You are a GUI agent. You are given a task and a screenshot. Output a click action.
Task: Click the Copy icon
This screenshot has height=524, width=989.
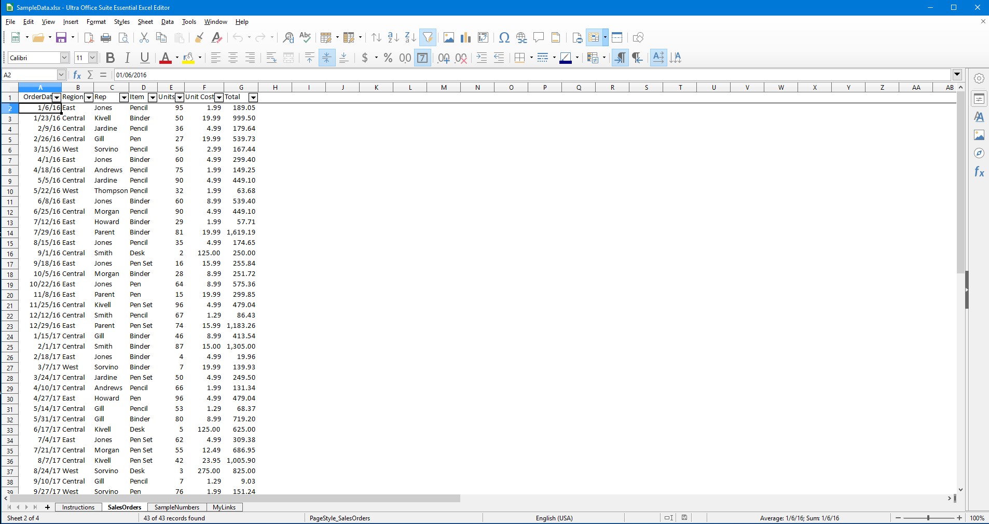161,37
